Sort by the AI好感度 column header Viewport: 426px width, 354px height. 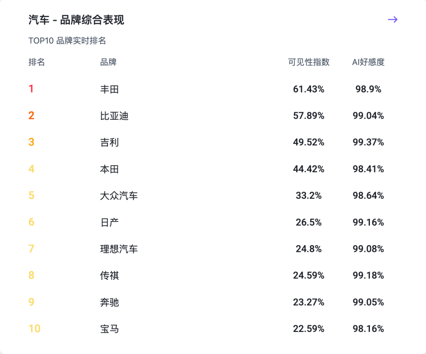(x=368, y=62)
